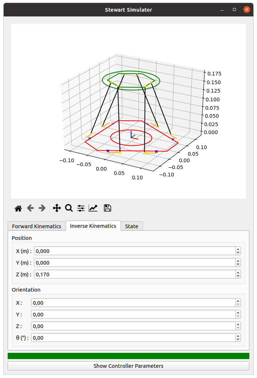Screen dimensions: 257x378
Task: Reset plot view with Home icon
Action: [x=18, y=208]
